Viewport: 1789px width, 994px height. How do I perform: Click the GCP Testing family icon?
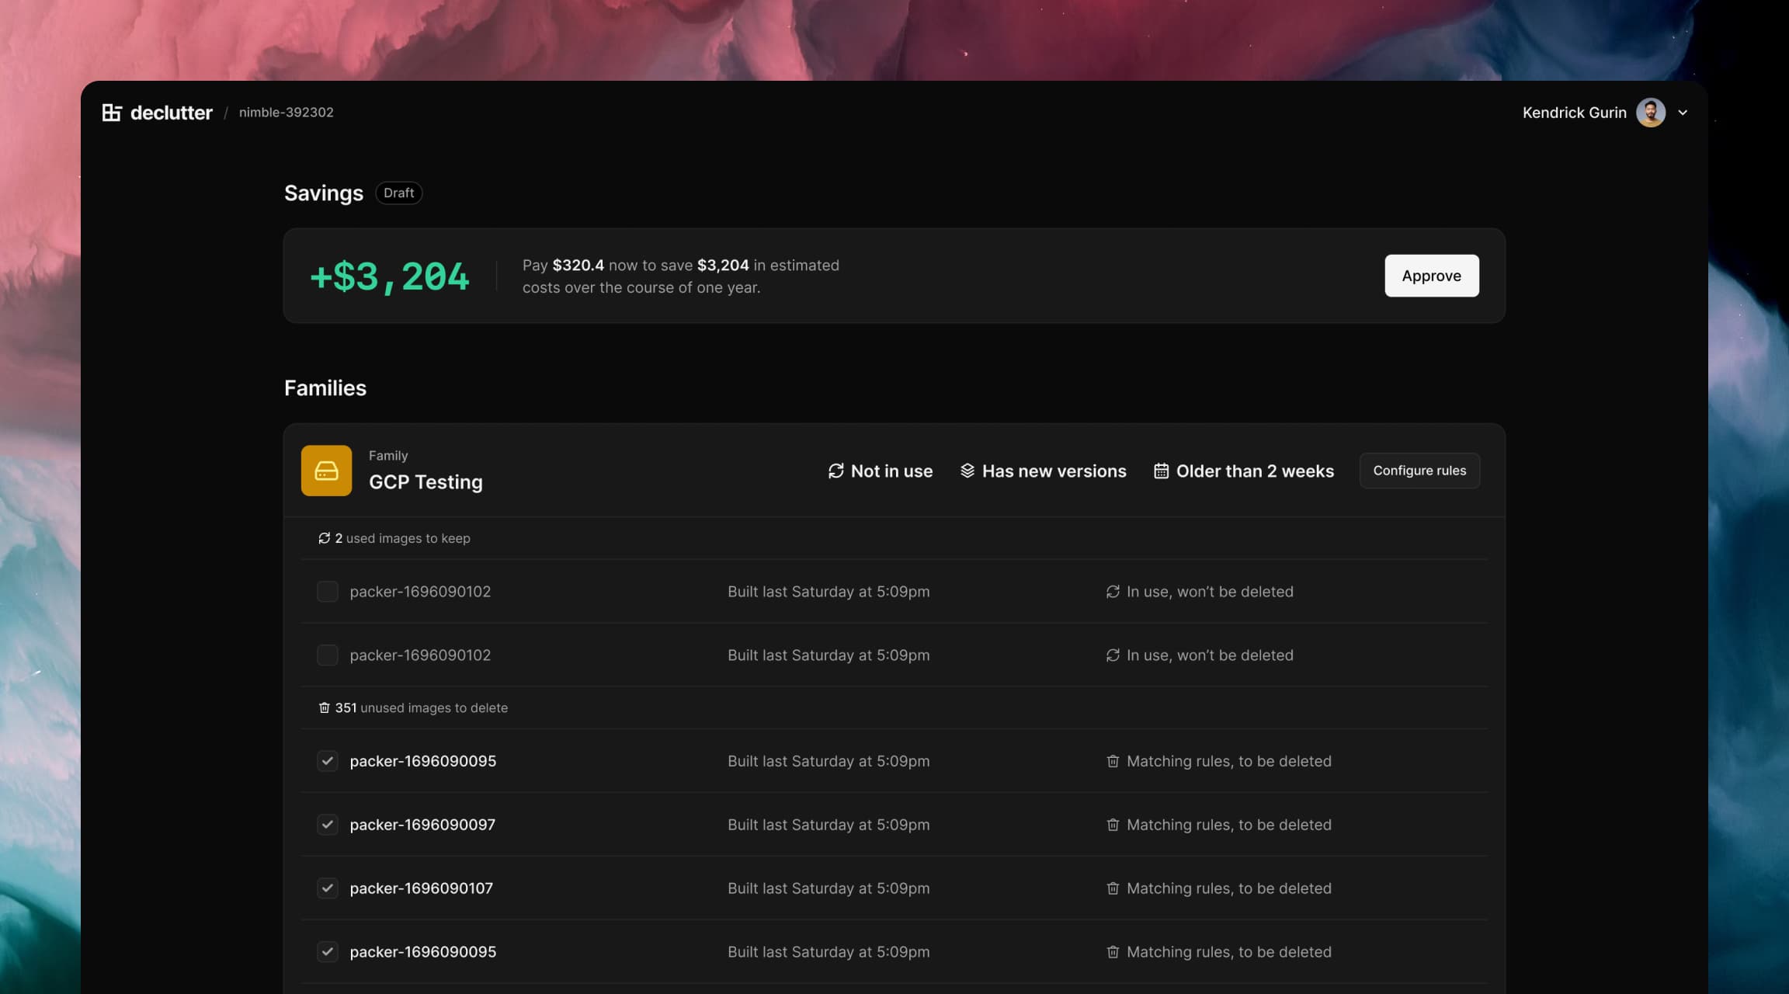pos(327,470)
